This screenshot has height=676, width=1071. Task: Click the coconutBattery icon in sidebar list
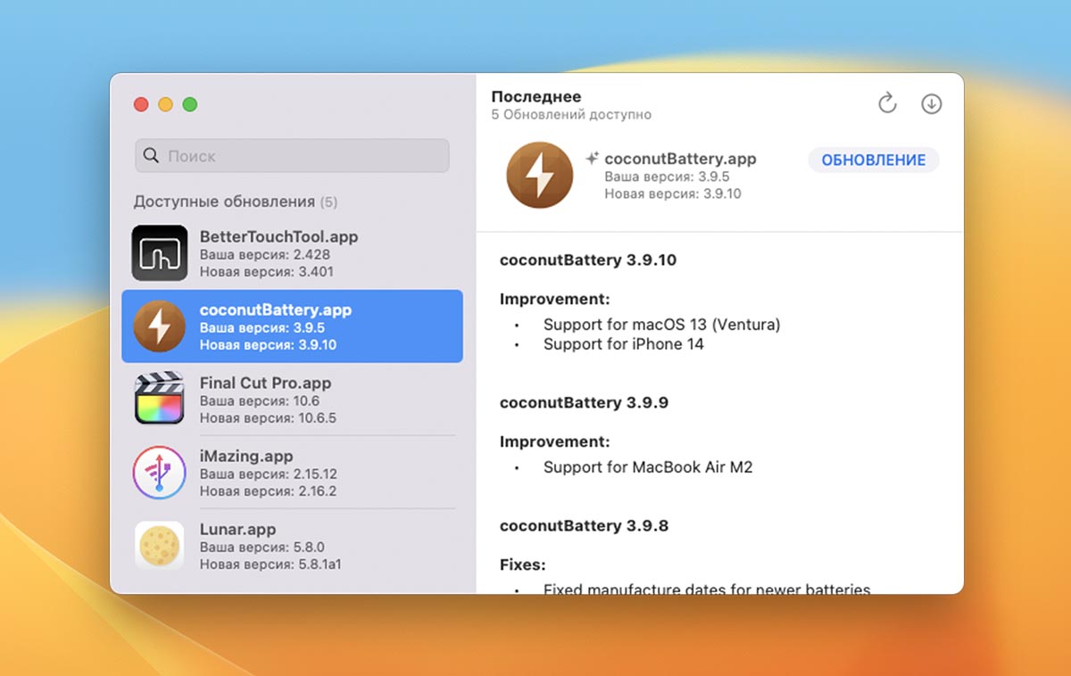pyautogui.click(x=160, y=326)
